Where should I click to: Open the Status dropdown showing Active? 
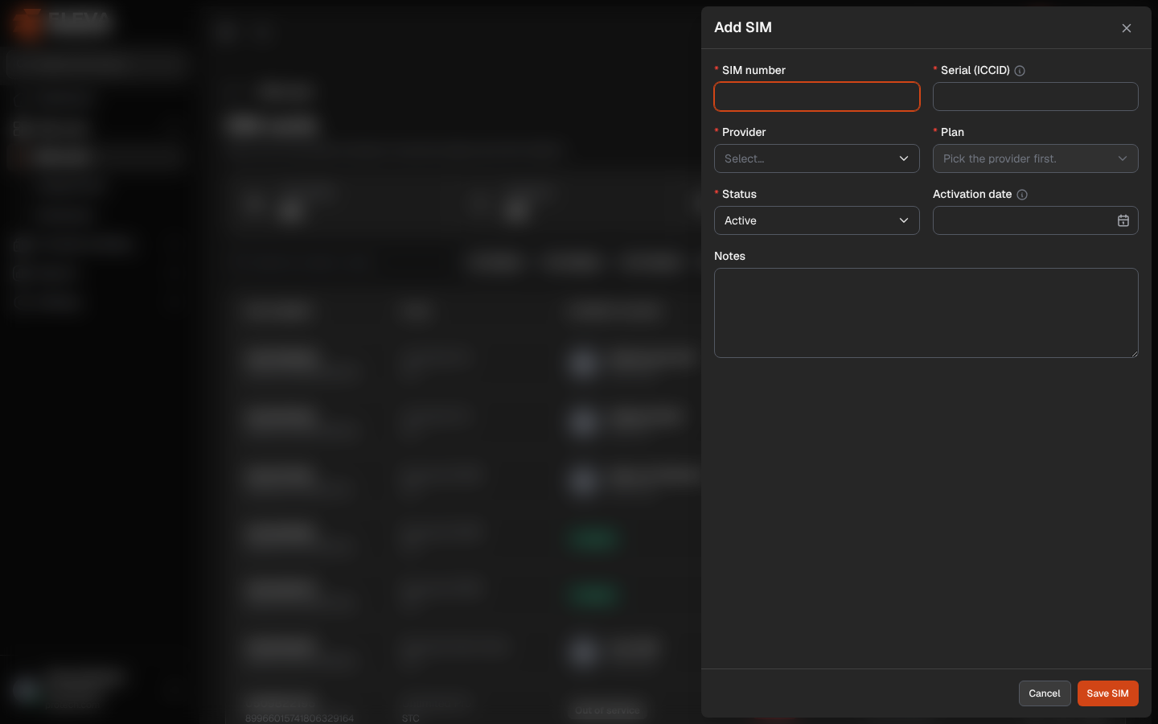tap(817, 220)
